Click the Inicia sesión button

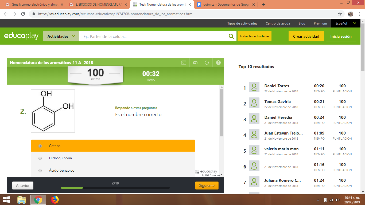341,36
